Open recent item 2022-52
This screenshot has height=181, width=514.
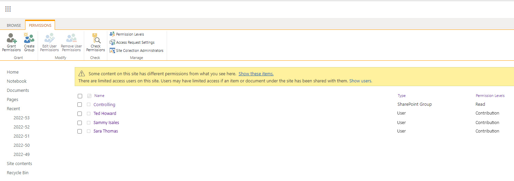(21, 127)
